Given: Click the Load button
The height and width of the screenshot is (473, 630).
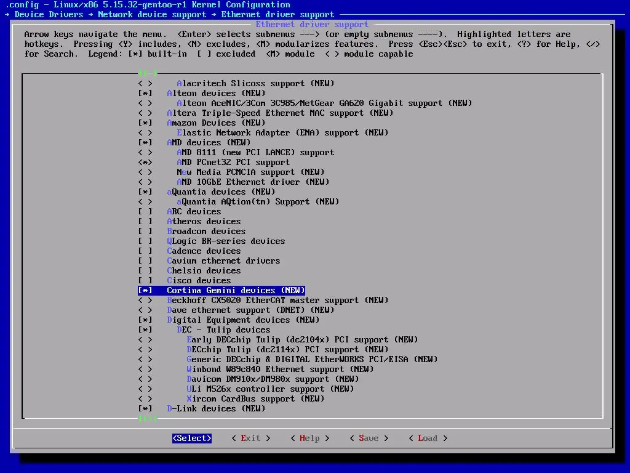Looking at the screenshot, I should click(x=428, y=438).
